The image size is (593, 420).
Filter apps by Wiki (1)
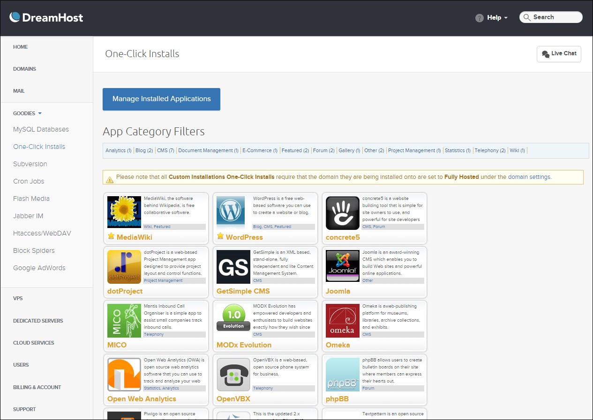pyautogui.click(x=517, y=150)
